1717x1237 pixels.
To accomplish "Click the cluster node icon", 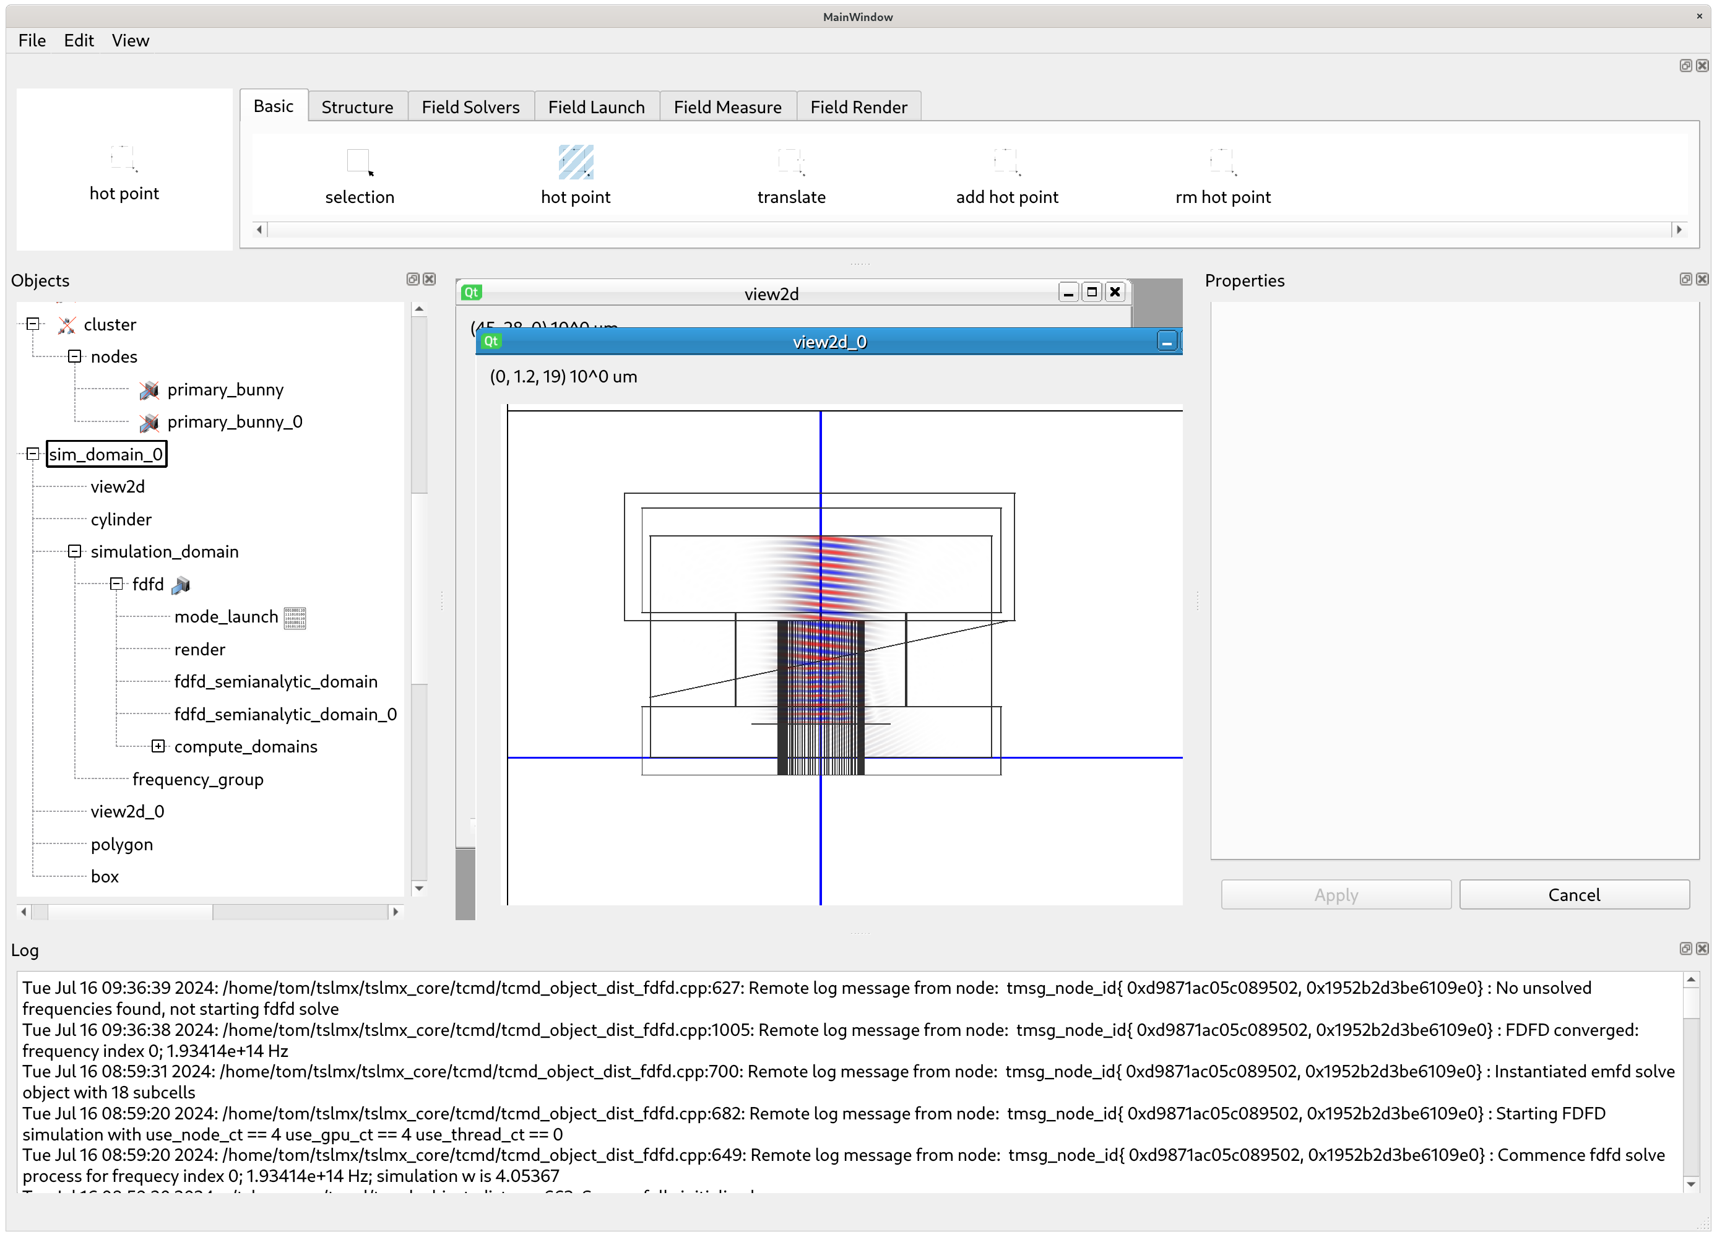I will pos(67,325).
